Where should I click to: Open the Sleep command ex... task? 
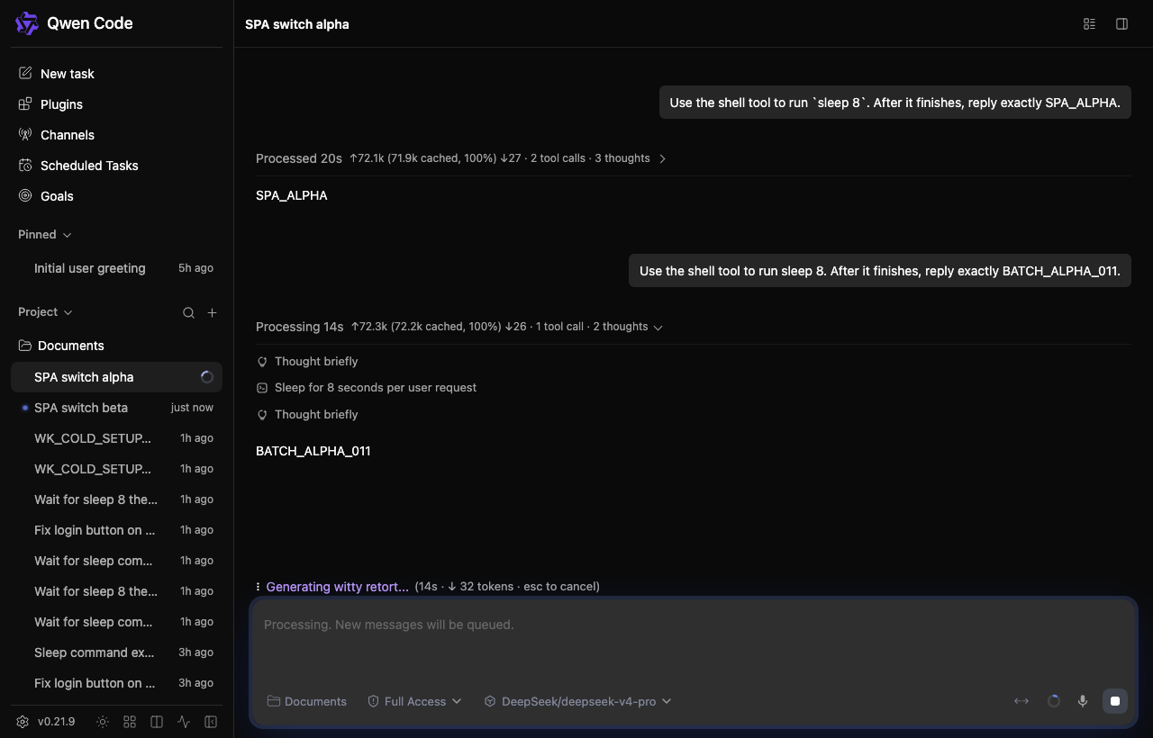116,652
